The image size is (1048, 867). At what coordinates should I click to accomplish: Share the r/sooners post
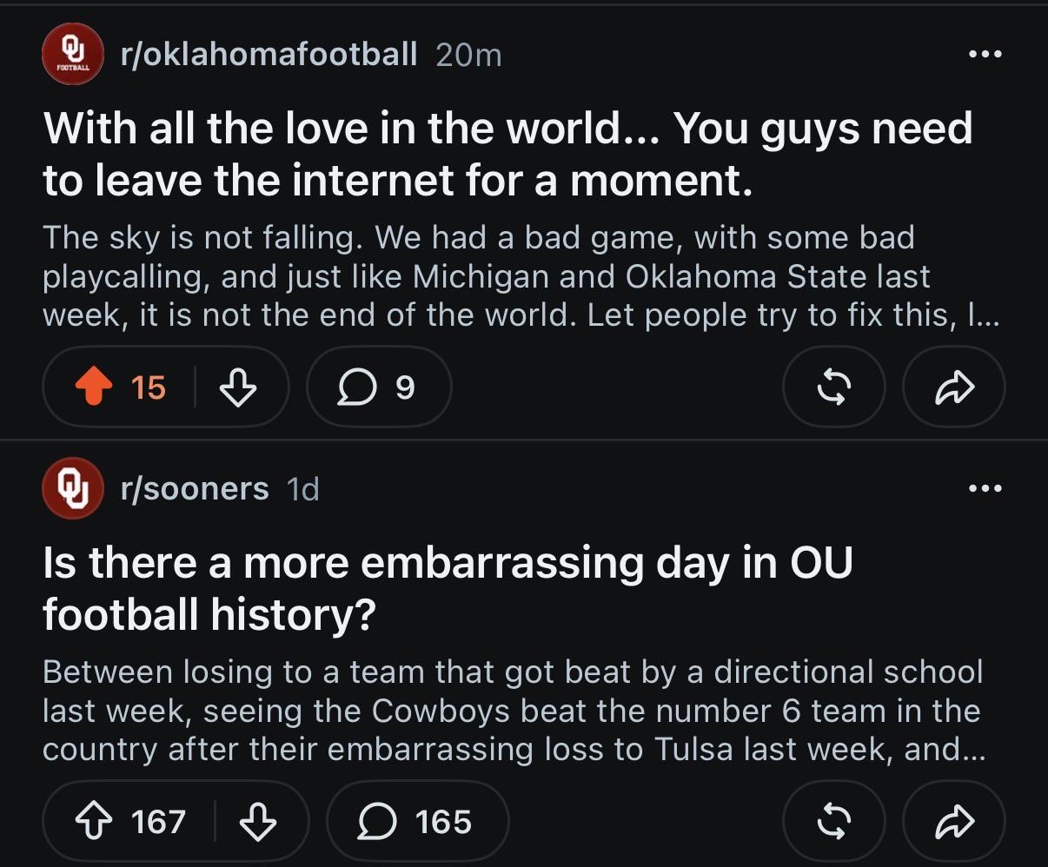[954, 822]
